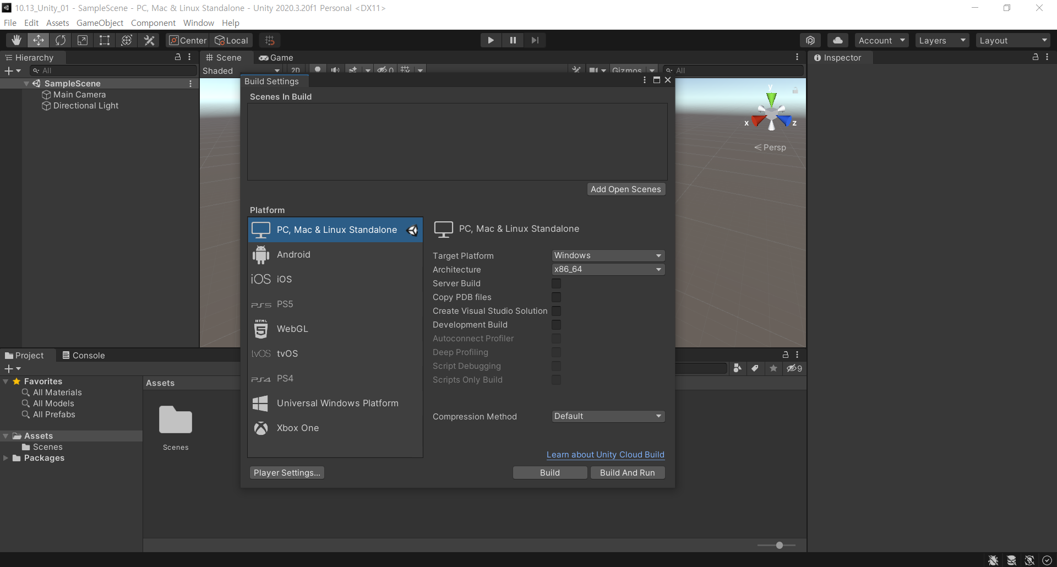Open Compression Method dropdown

(608, 416)
